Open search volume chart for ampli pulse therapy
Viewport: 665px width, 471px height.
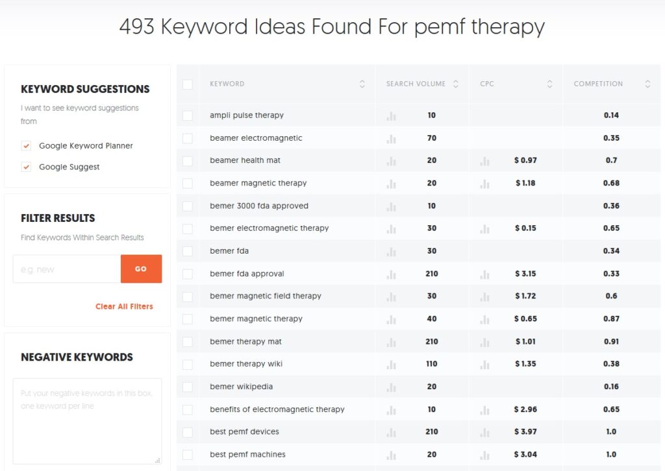pos(391,115)
